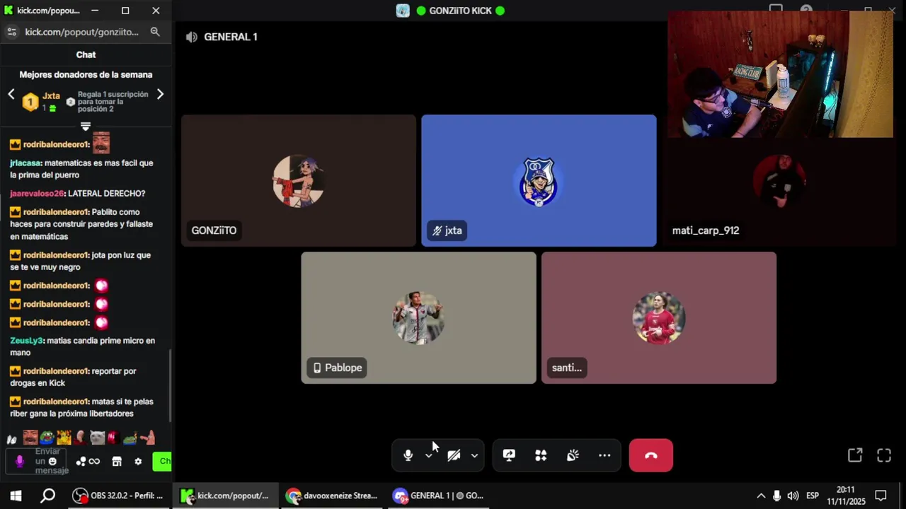Show previous top donor with left arrow
Image resolution: width=906 pixels, height=509 pixels.
pos(11,94)
